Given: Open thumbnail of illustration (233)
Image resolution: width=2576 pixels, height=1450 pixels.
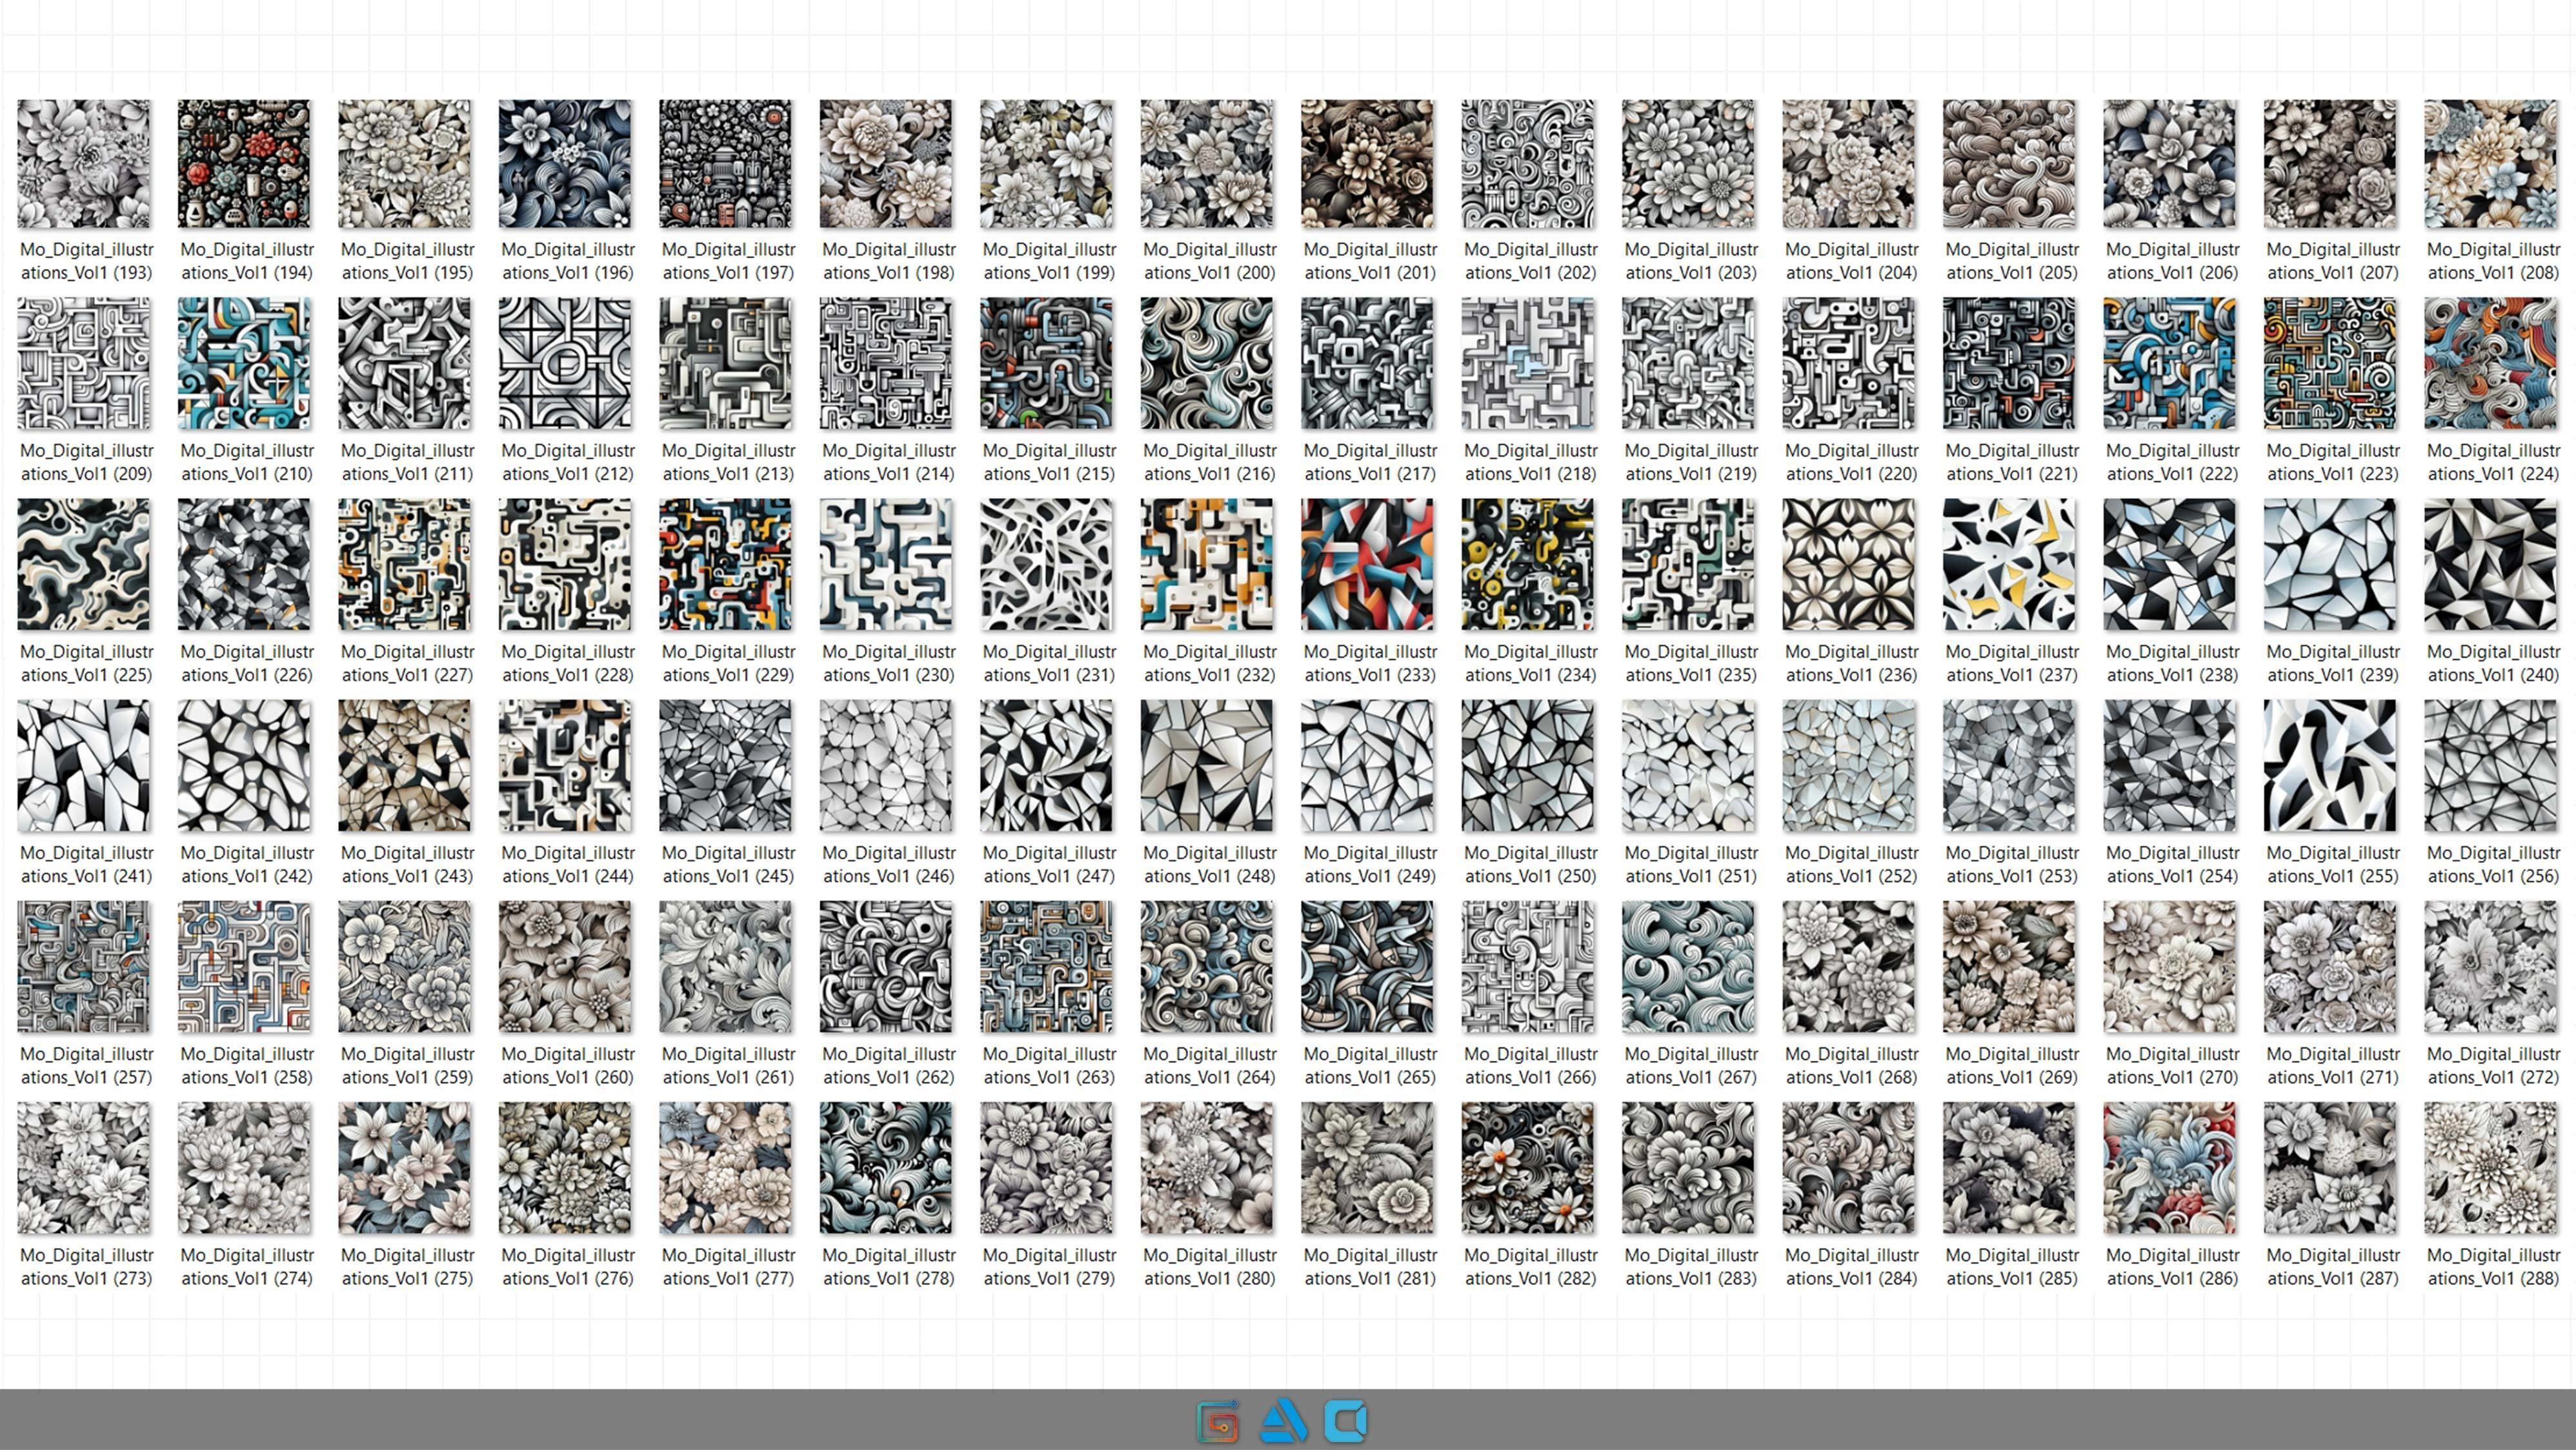Looking at the screenshot, I should point(1367,565).
